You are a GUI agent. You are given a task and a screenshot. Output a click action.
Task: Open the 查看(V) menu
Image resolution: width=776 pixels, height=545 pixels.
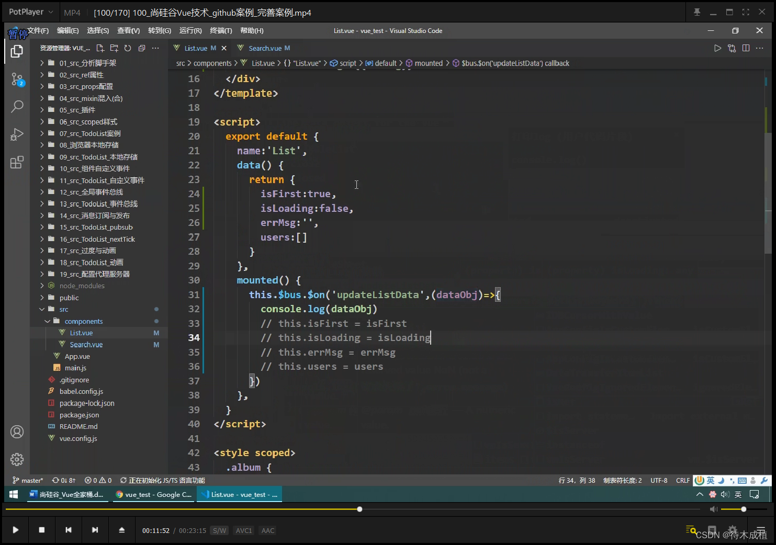[x=128, y=30]
